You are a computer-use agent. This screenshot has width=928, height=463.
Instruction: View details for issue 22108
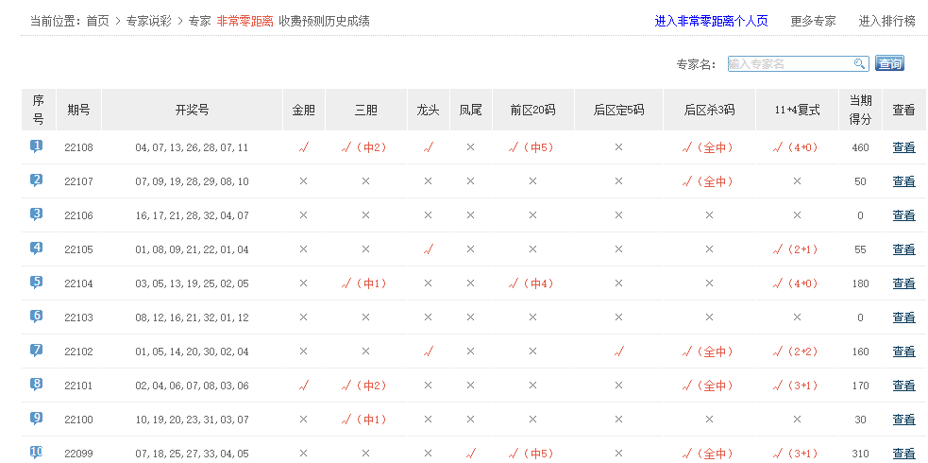pos(903,147)
